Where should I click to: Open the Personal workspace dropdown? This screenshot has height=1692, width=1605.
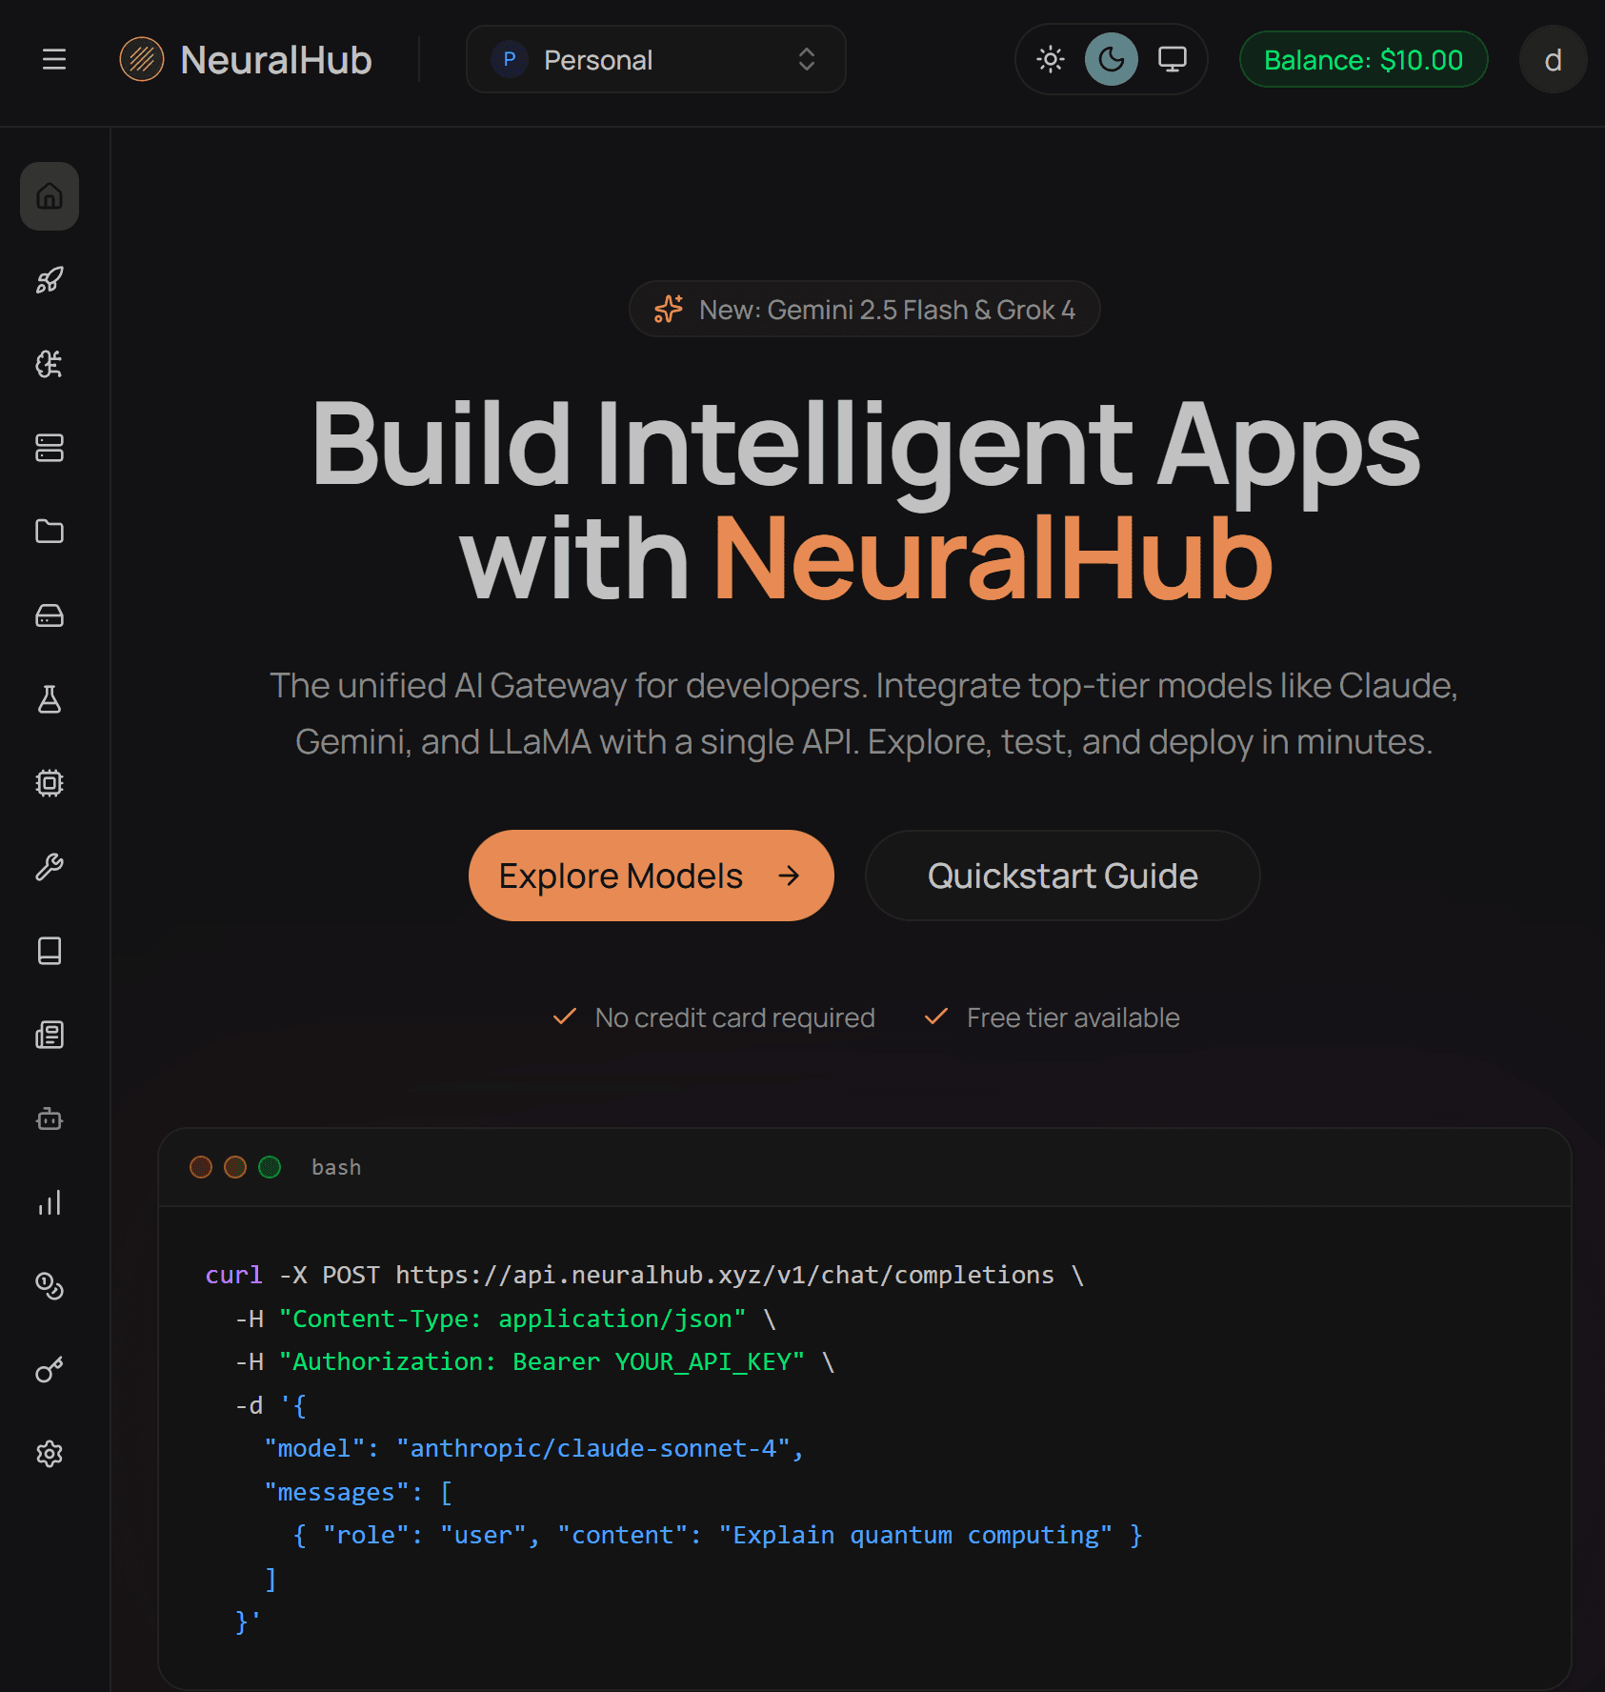tap(655, 59)
